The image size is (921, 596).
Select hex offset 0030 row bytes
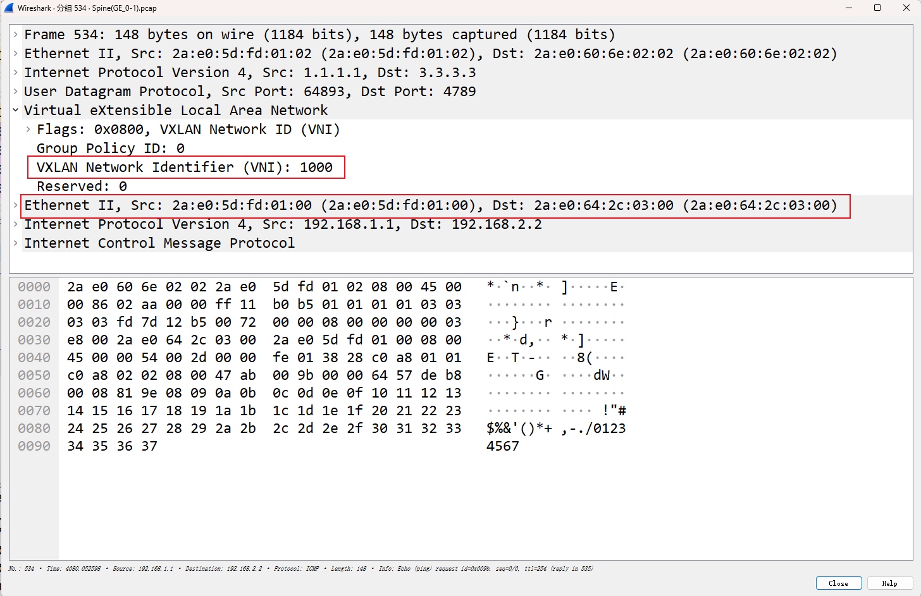point(264,339)
